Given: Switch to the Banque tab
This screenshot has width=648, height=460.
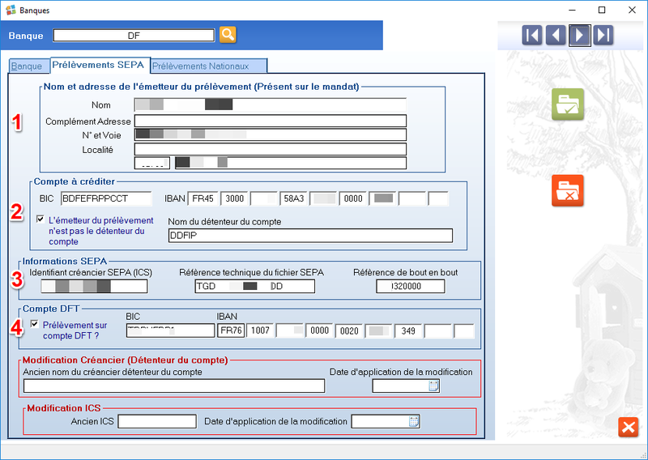Looking at the screenshot, I should coord(27,66).
